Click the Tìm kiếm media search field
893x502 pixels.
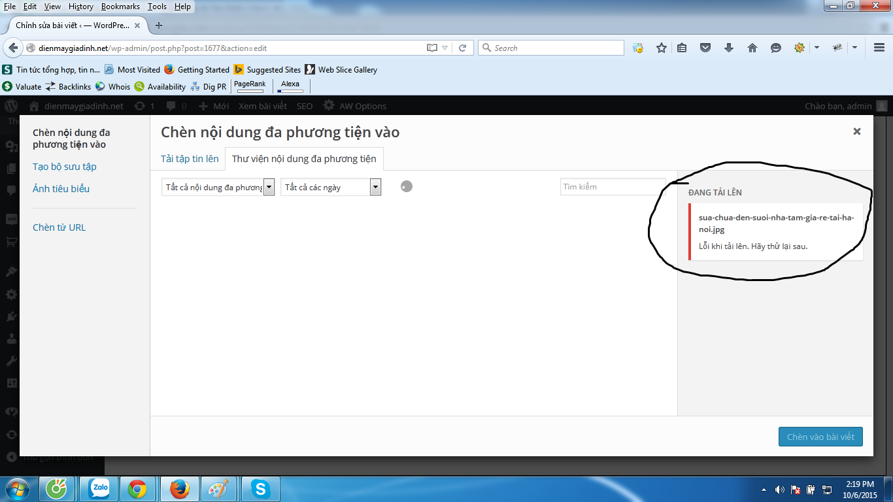613,187
